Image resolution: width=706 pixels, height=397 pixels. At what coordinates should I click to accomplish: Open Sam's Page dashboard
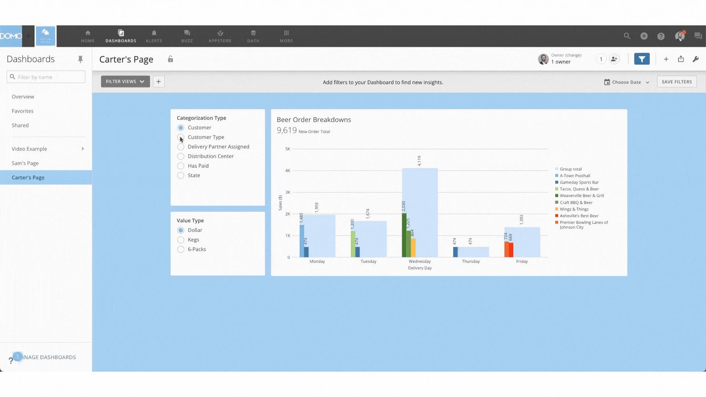point(25,163)
